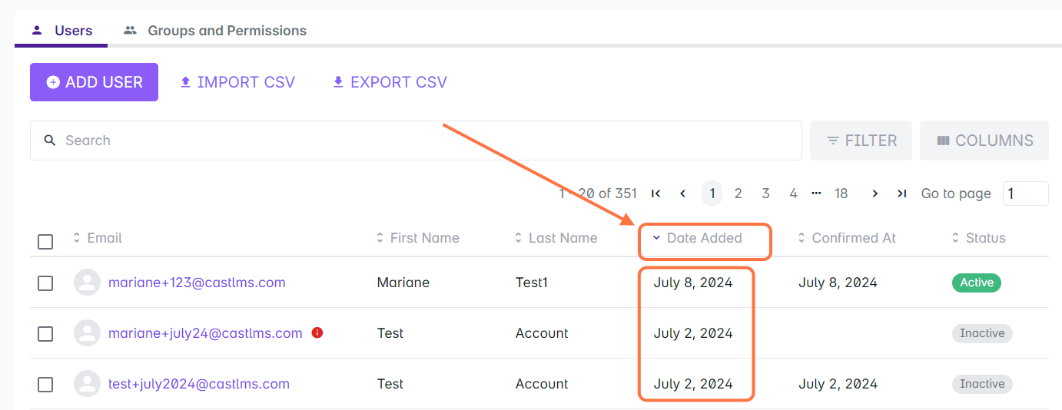Jump to last page icon
This screenshot has height=410, width=1062.
pos(902,193)
